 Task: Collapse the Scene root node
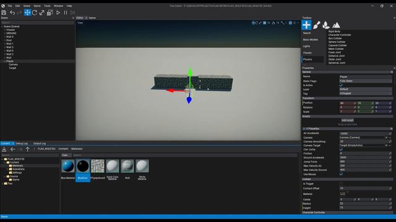pos(2,27)
